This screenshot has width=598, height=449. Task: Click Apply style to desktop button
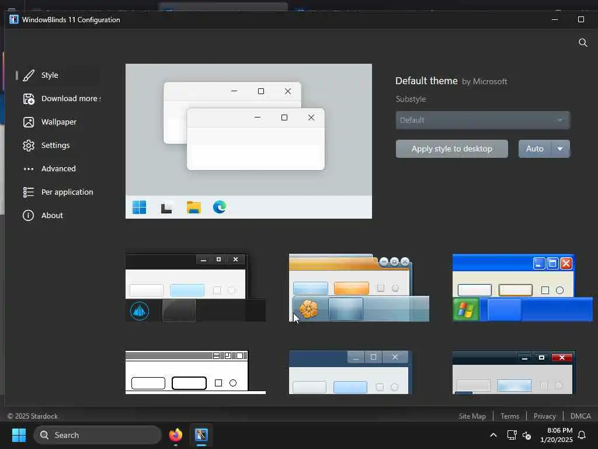tap(451, 148)
